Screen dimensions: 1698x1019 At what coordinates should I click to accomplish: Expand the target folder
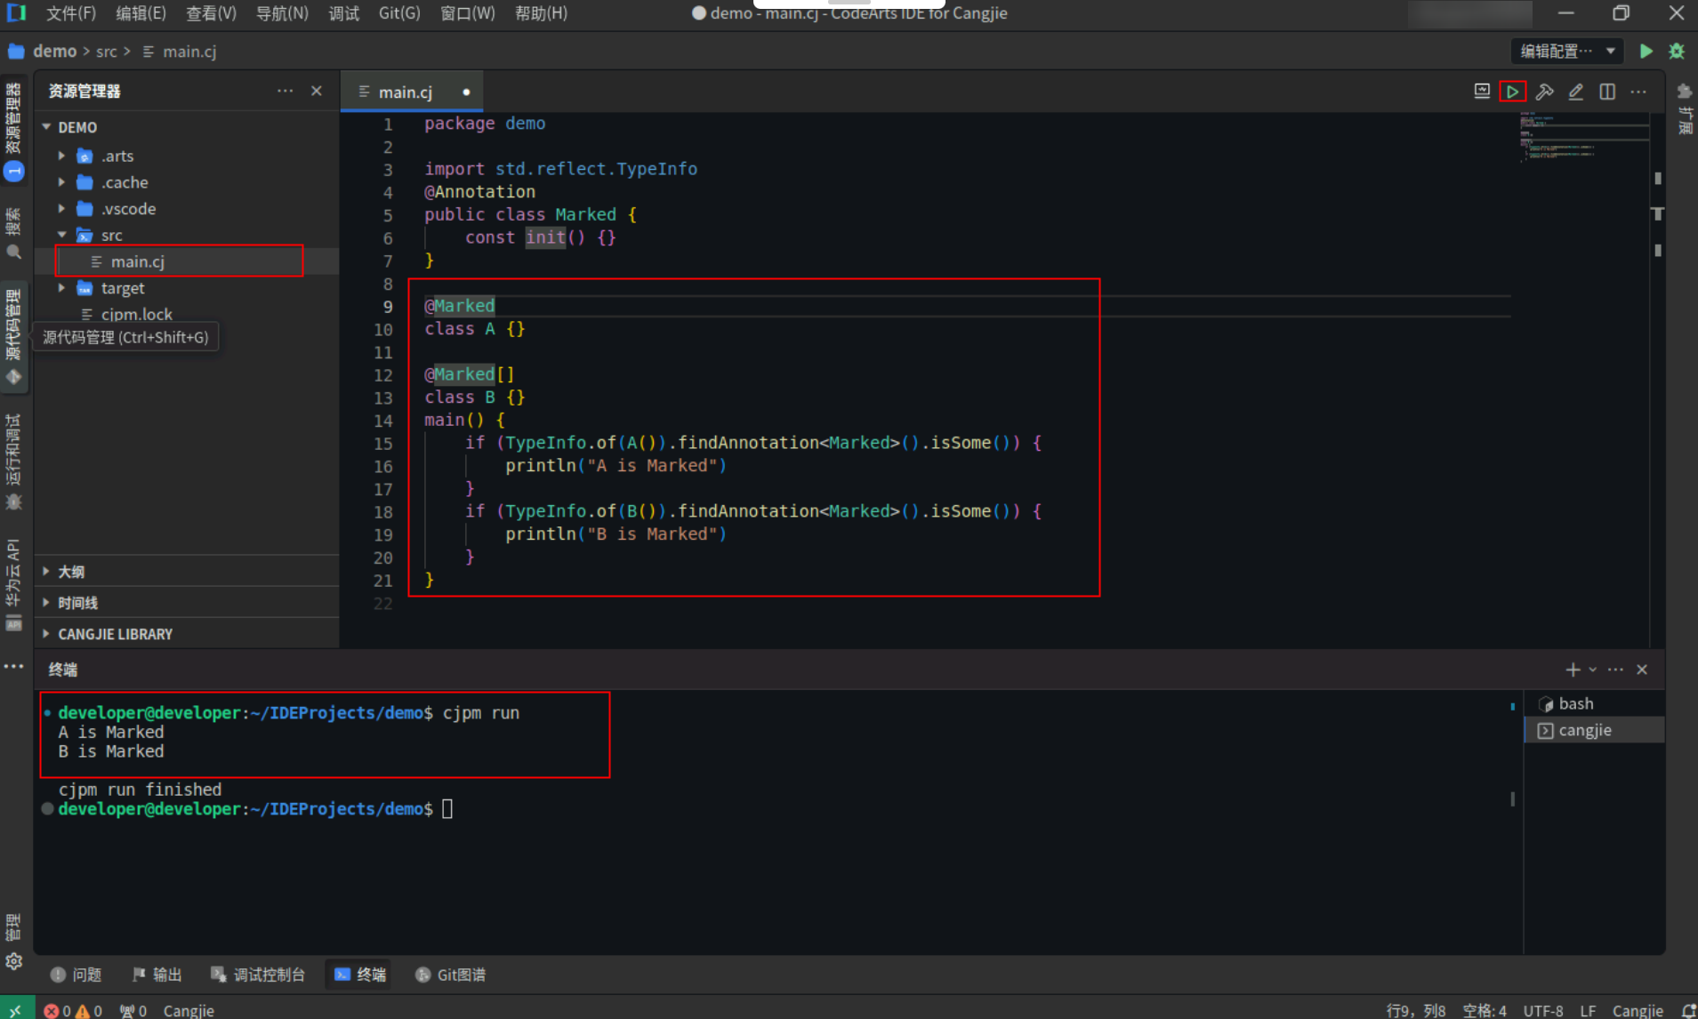click(61, 288)
